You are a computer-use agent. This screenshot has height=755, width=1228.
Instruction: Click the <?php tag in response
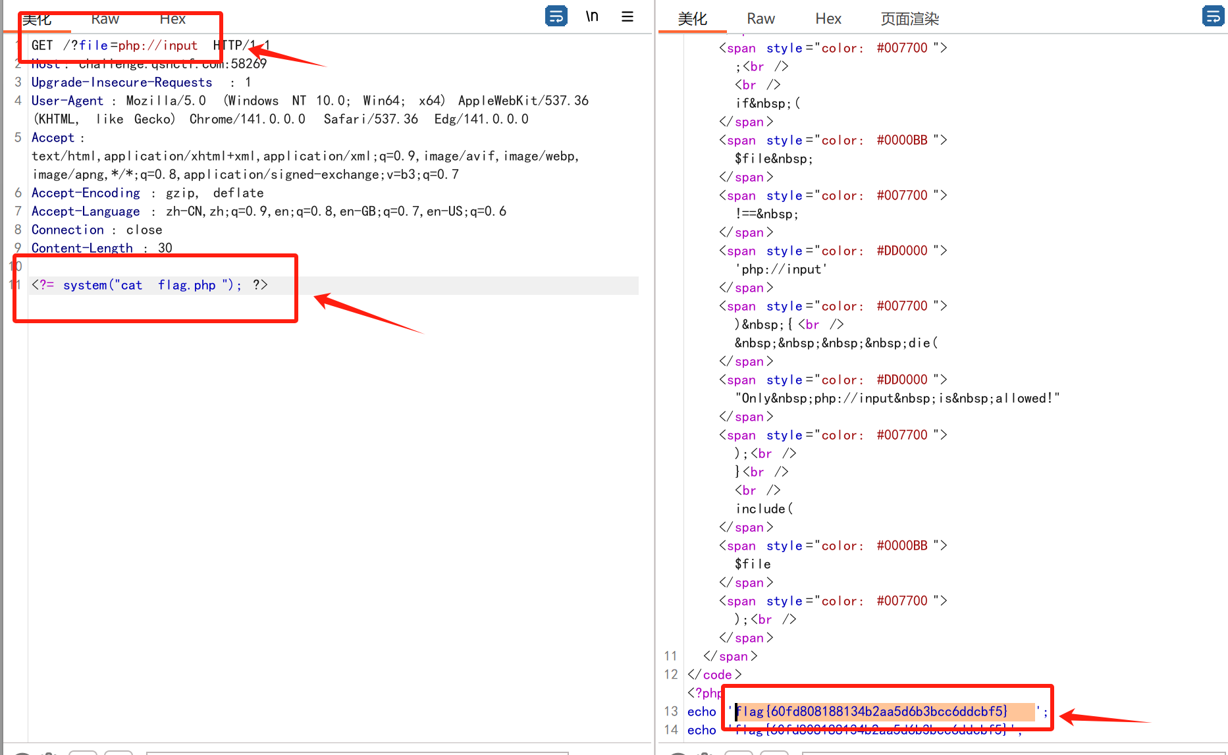tap(705, 693)
